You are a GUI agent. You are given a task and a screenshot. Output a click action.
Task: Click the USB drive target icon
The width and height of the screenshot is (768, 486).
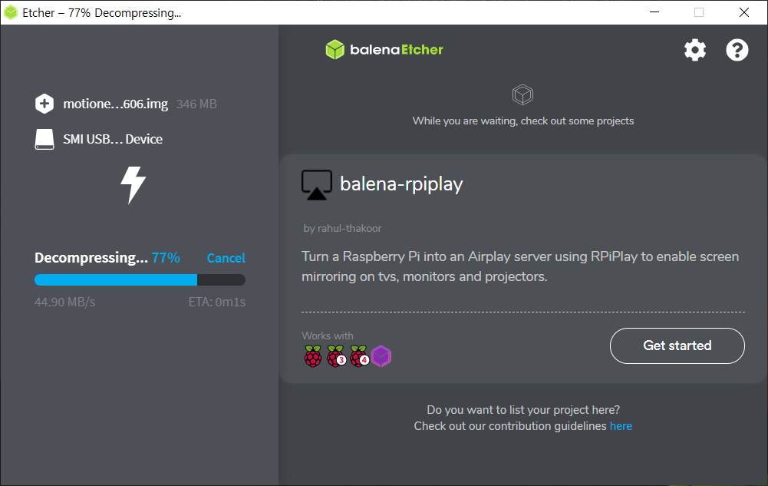tap(44, 139)
